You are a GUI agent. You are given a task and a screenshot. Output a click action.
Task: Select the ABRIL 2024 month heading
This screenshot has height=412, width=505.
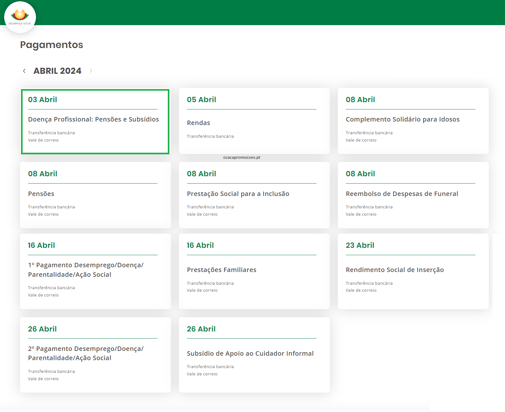tap(57, 71)
